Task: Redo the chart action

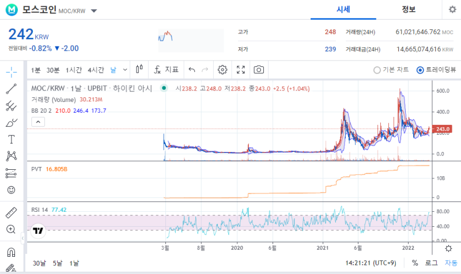Action: [x=205, y=70]
